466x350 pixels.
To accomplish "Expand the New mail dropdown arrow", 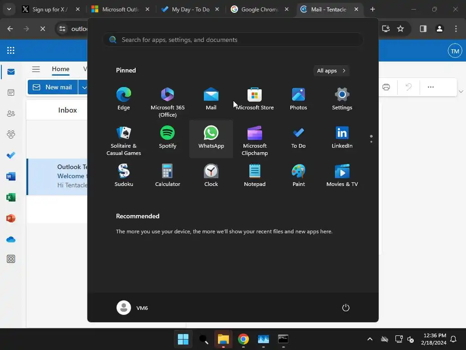I will [x=84, y=87].
